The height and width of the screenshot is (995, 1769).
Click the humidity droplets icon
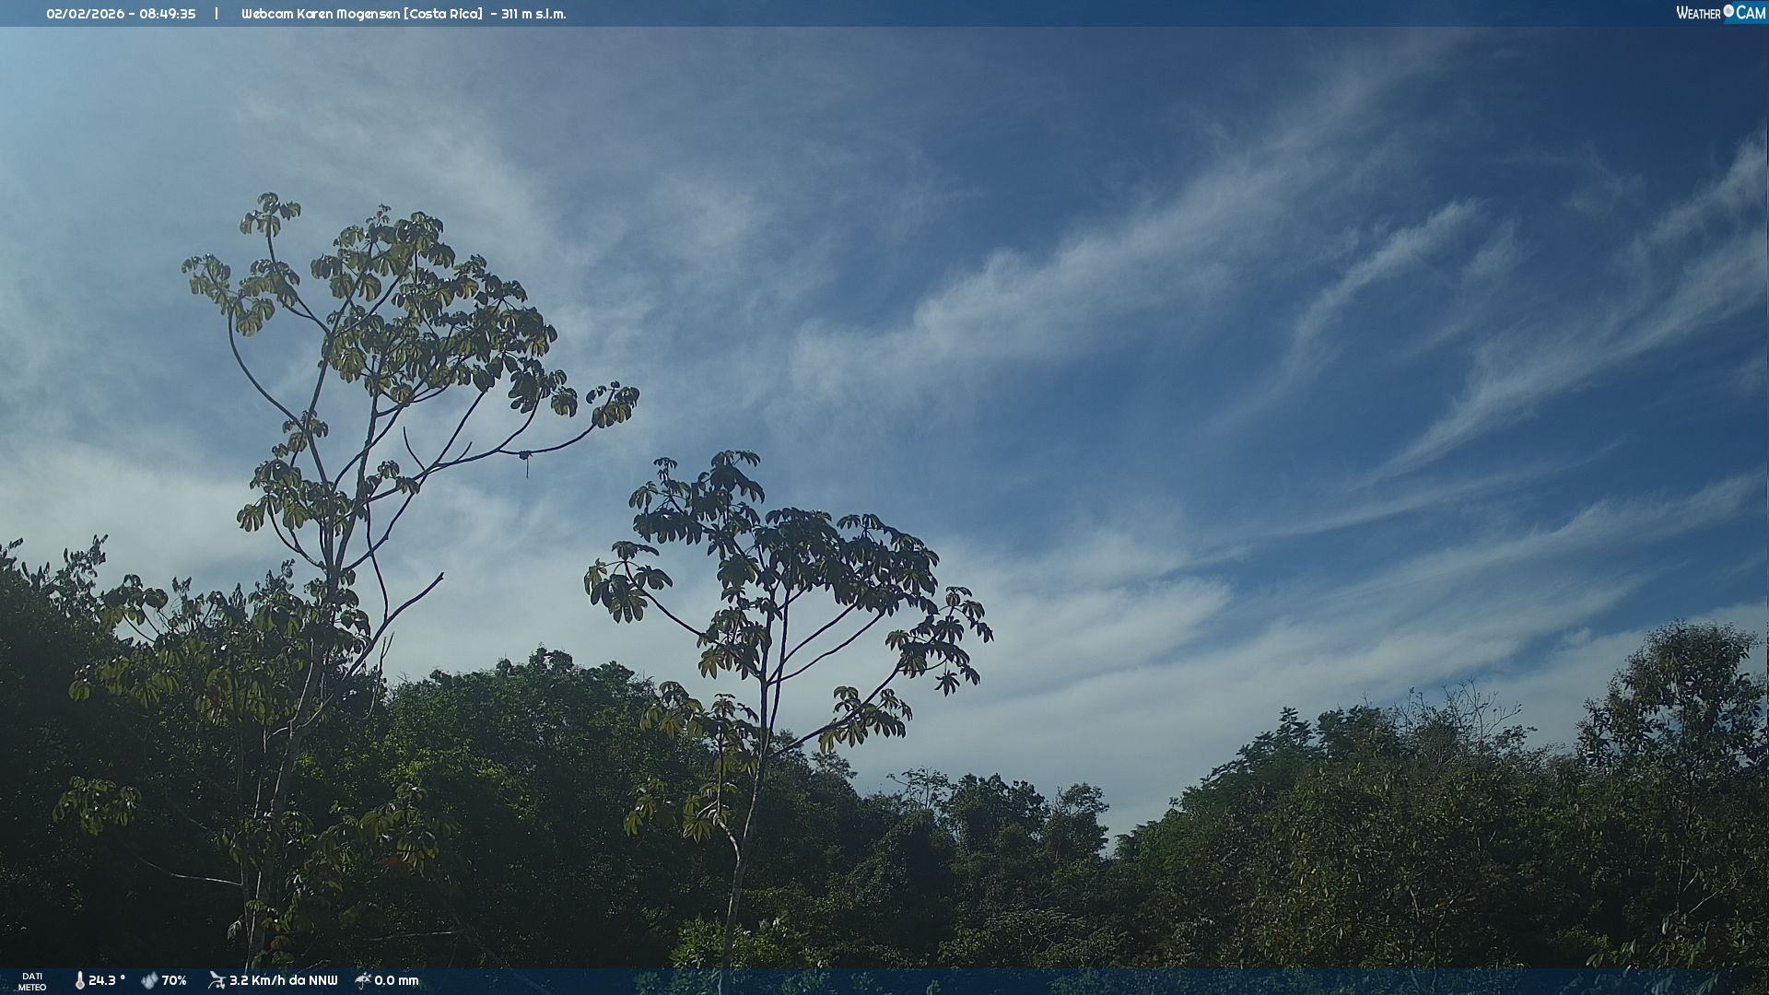[149, 980]
